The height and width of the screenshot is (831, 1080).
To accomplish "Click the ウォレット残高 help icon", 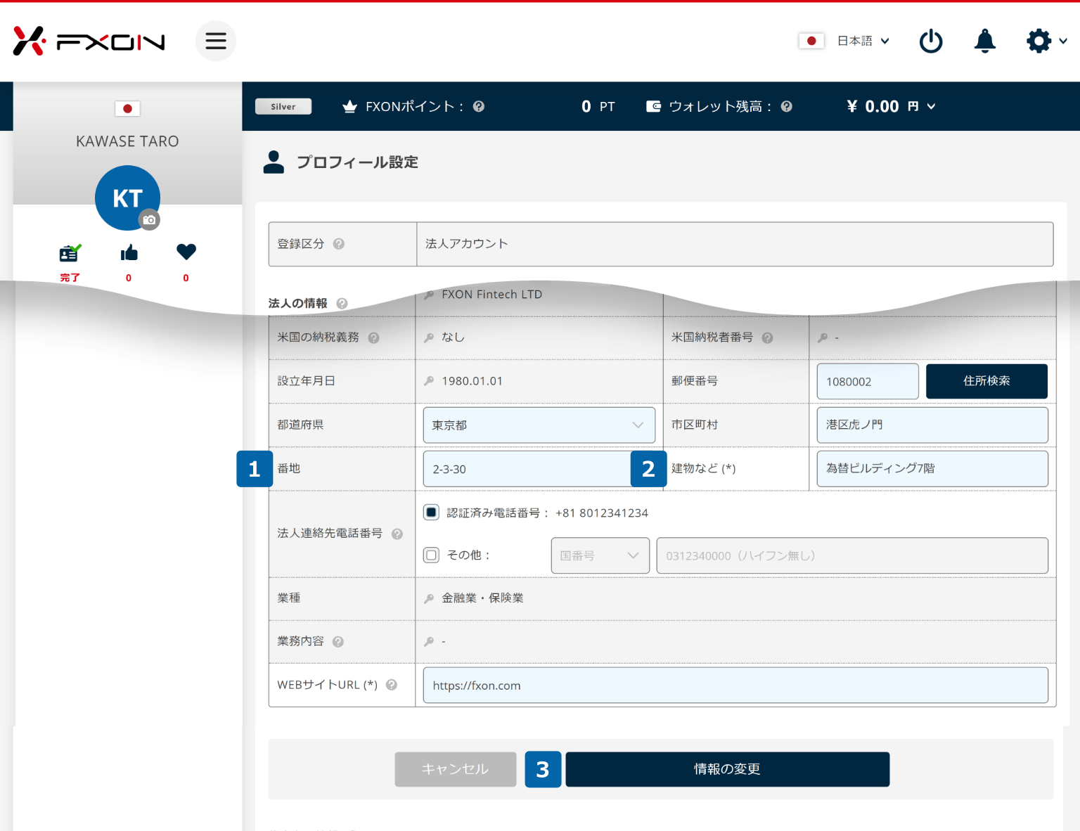I will pos(787,106).
